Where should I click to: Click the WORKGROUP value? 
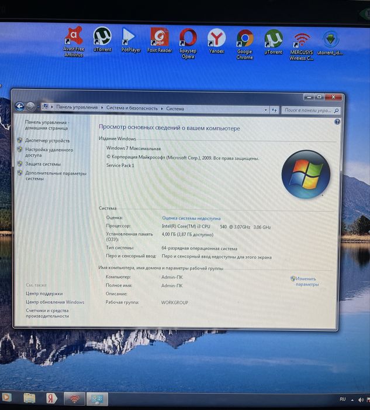tap(175, 303)
